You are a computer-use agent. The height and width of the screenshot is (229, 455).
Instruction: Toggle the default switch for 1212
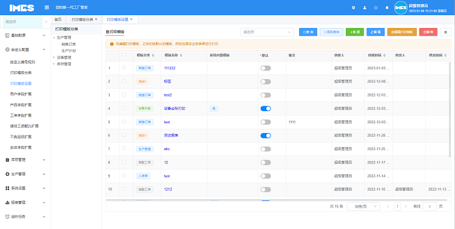(x=266, y=190)
